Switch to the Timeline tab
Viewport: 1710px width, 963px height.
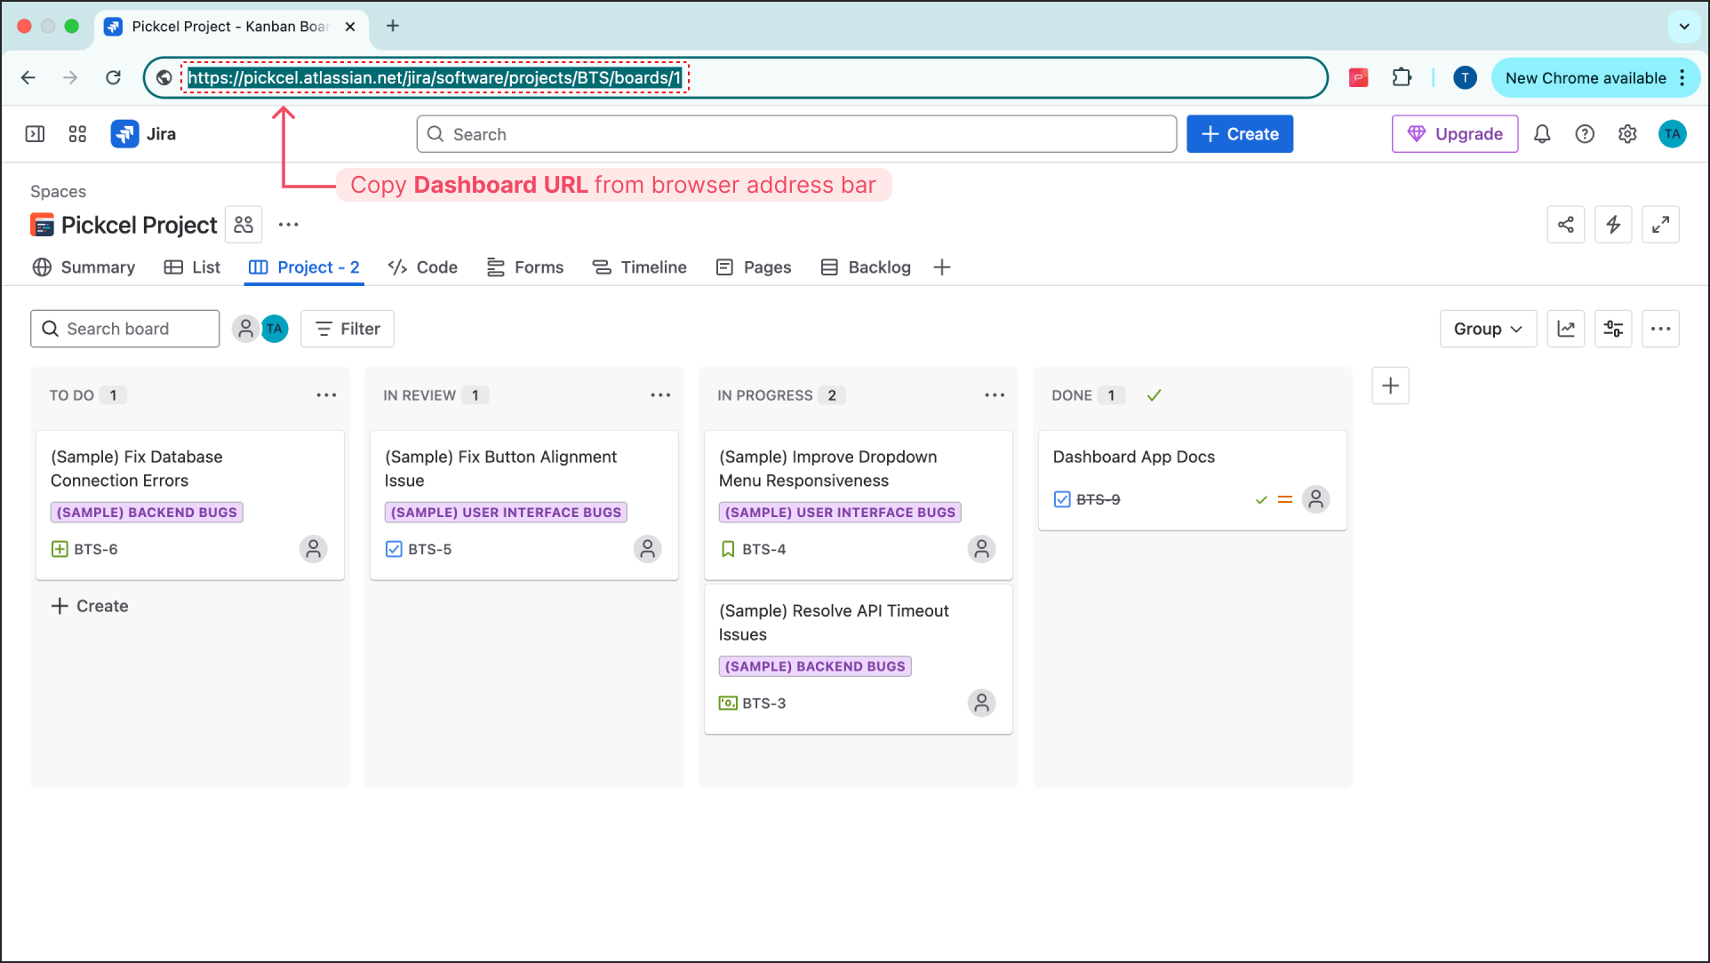coord(652,267)
